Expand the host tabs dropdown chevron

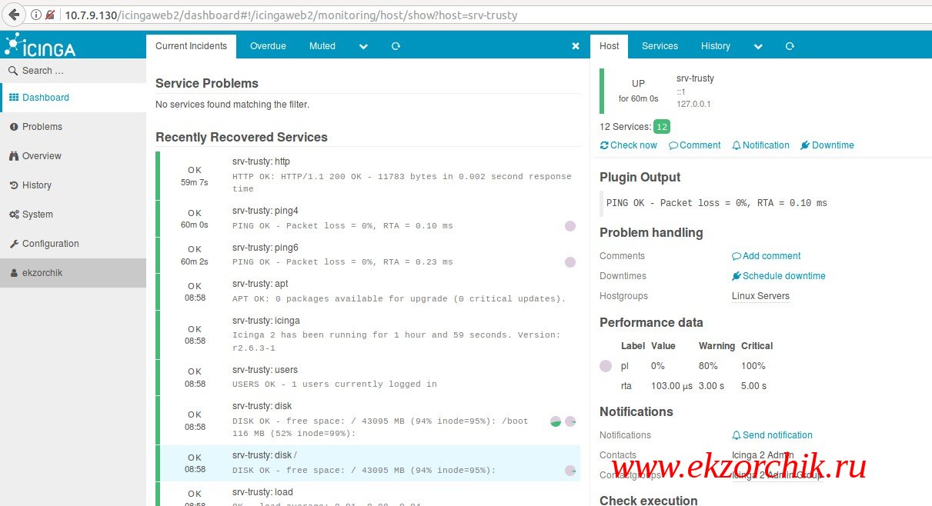click(x=758, y=46)
